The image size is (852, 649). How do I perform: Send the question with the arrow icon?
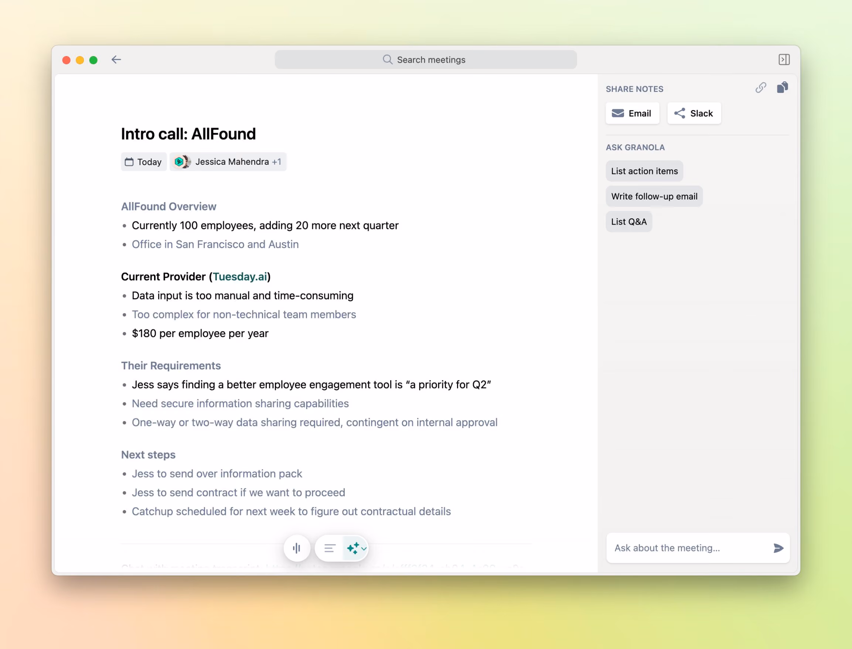click(x=778, y=548)
